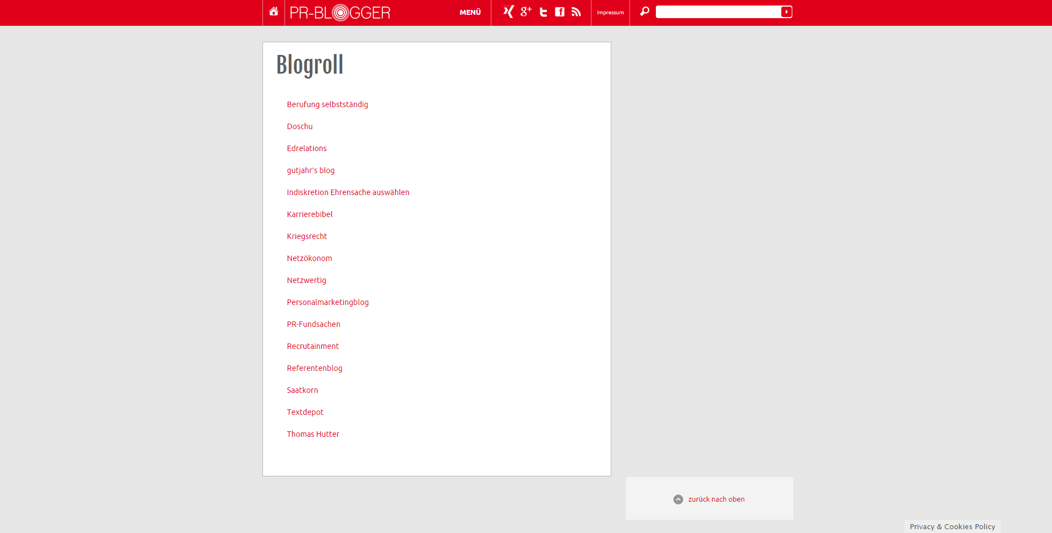Open the Saatkorn link

303,390
